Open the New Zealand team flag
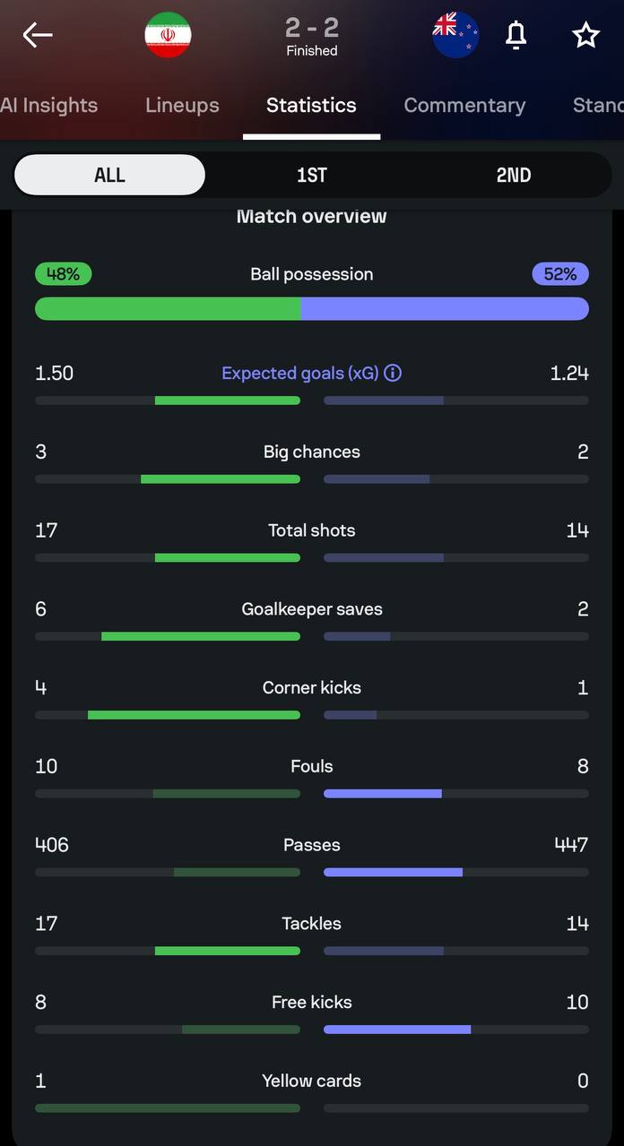 coord(455,35)
